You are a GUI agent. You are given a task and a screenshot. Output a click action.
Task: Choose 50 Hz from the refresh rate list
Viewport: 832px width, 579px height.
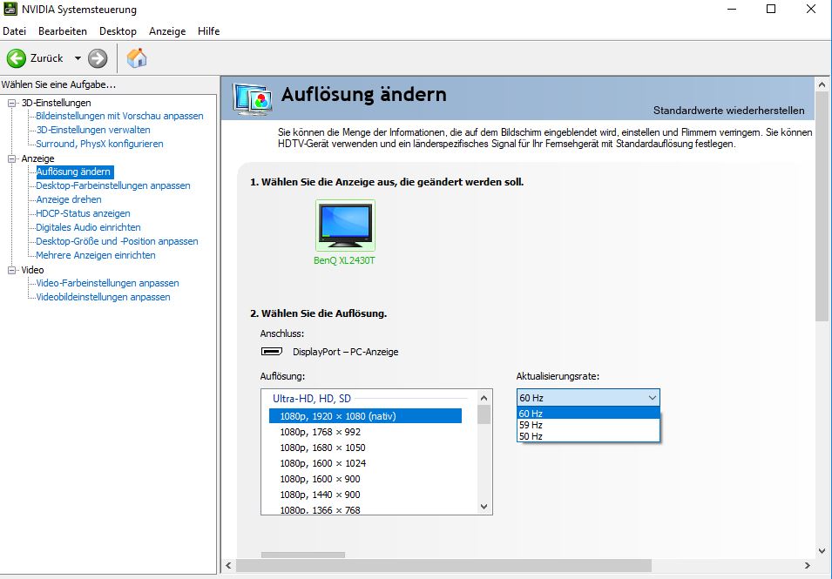[531, 436]
